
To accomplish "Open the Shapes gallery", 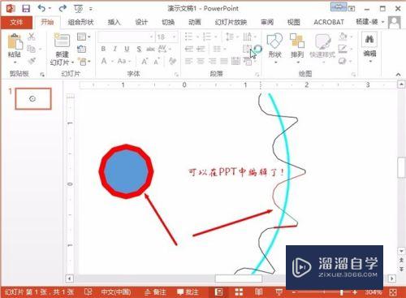I will pos(274,48).
